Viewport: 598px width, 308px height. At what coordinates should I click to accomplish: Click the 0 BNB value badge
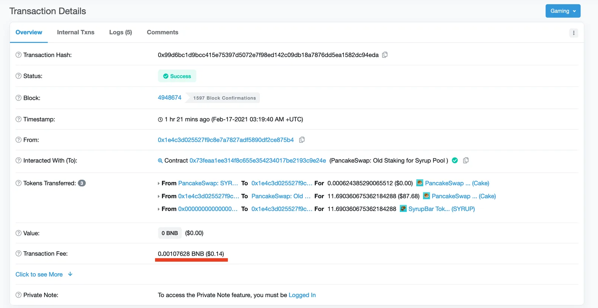(x=170, y=233)
